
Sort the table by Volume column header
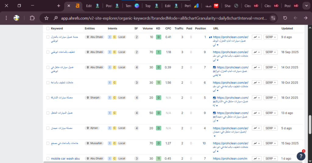[x=147, y=29]
